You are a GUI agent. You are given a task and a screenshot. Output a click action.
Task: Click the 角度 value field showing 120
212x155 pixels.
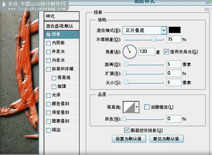pos(147,51)
